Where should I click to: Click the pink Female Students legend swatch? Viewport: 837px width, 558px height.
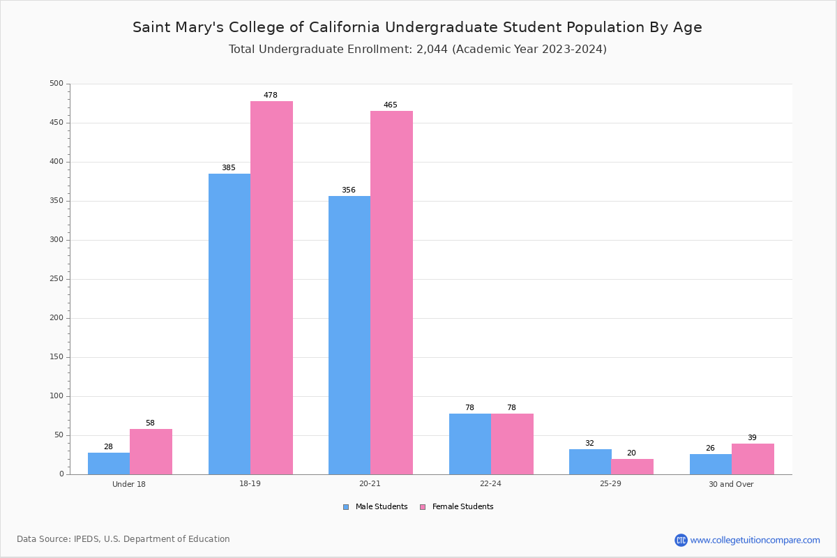[423, 507]
